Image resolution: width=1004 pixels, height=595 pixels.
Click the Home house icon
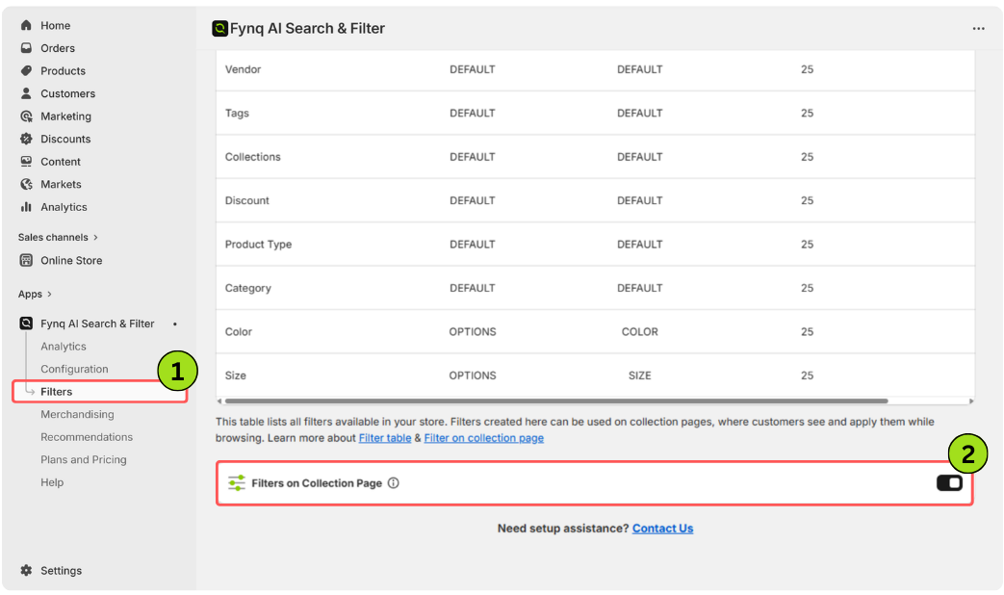click(26, 26)
